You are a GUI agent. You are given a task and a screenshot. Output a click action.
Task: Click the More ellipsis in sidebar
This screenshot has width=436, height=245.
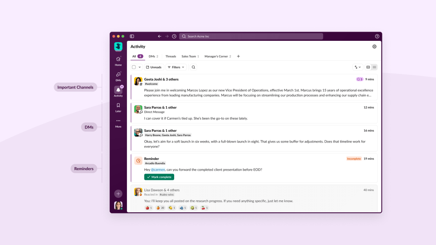pos(118,121)
